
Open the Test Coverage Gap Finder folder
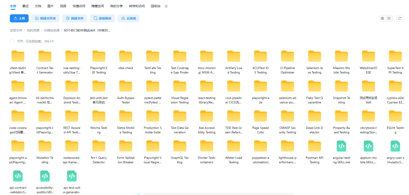[180, 56]
